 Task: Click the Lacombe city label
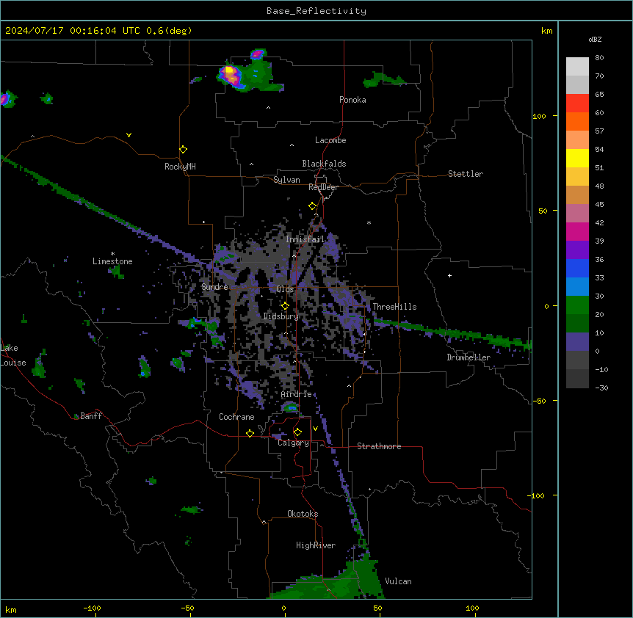(330, 140)
